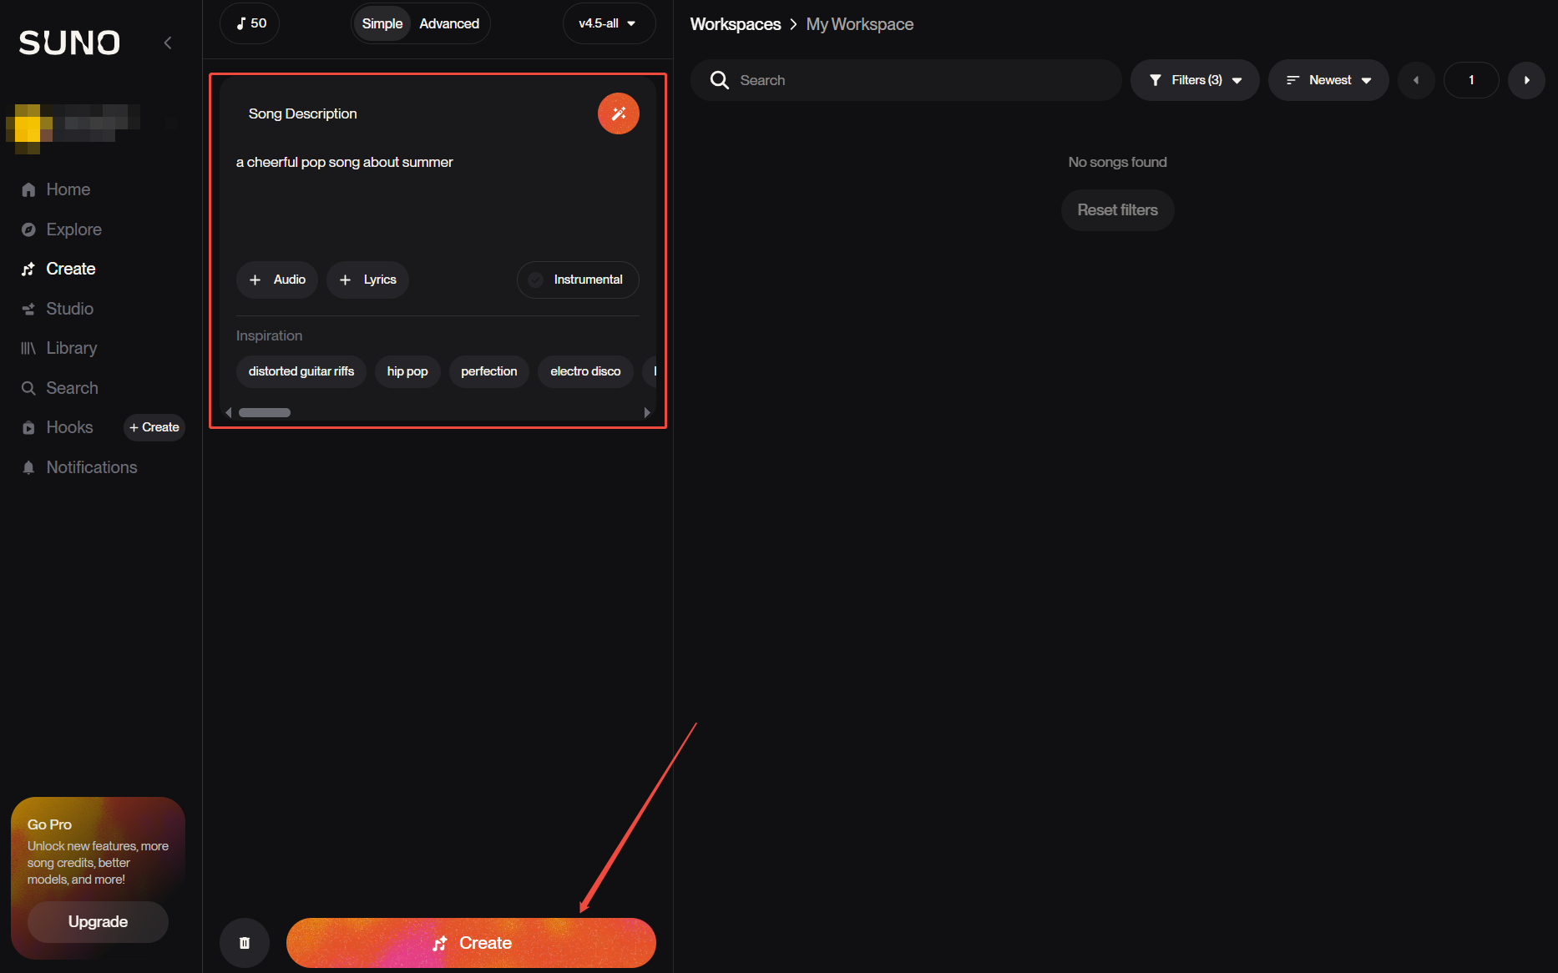Viewport: 1558px width, 973px height.
Task: Click the inspiration horizontal scrollbar thumb
Action: point(265,412)
